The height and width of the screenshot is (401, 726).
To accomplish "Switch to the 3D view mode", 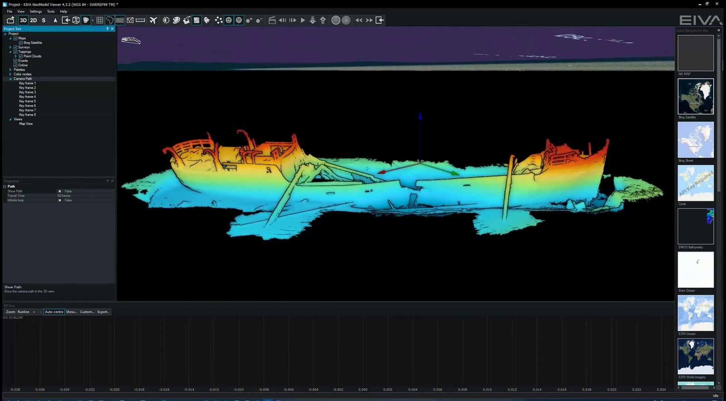I will (23, 20).
